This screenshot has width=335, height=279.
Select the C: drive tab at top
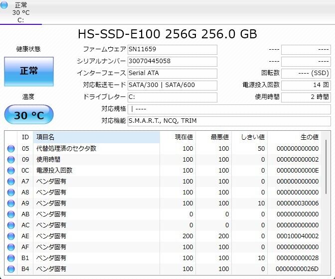(x=20, y=12)
